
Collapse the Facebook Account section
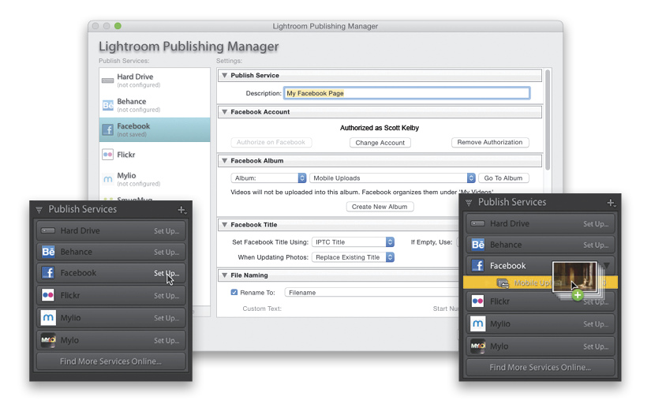(224, 112)
